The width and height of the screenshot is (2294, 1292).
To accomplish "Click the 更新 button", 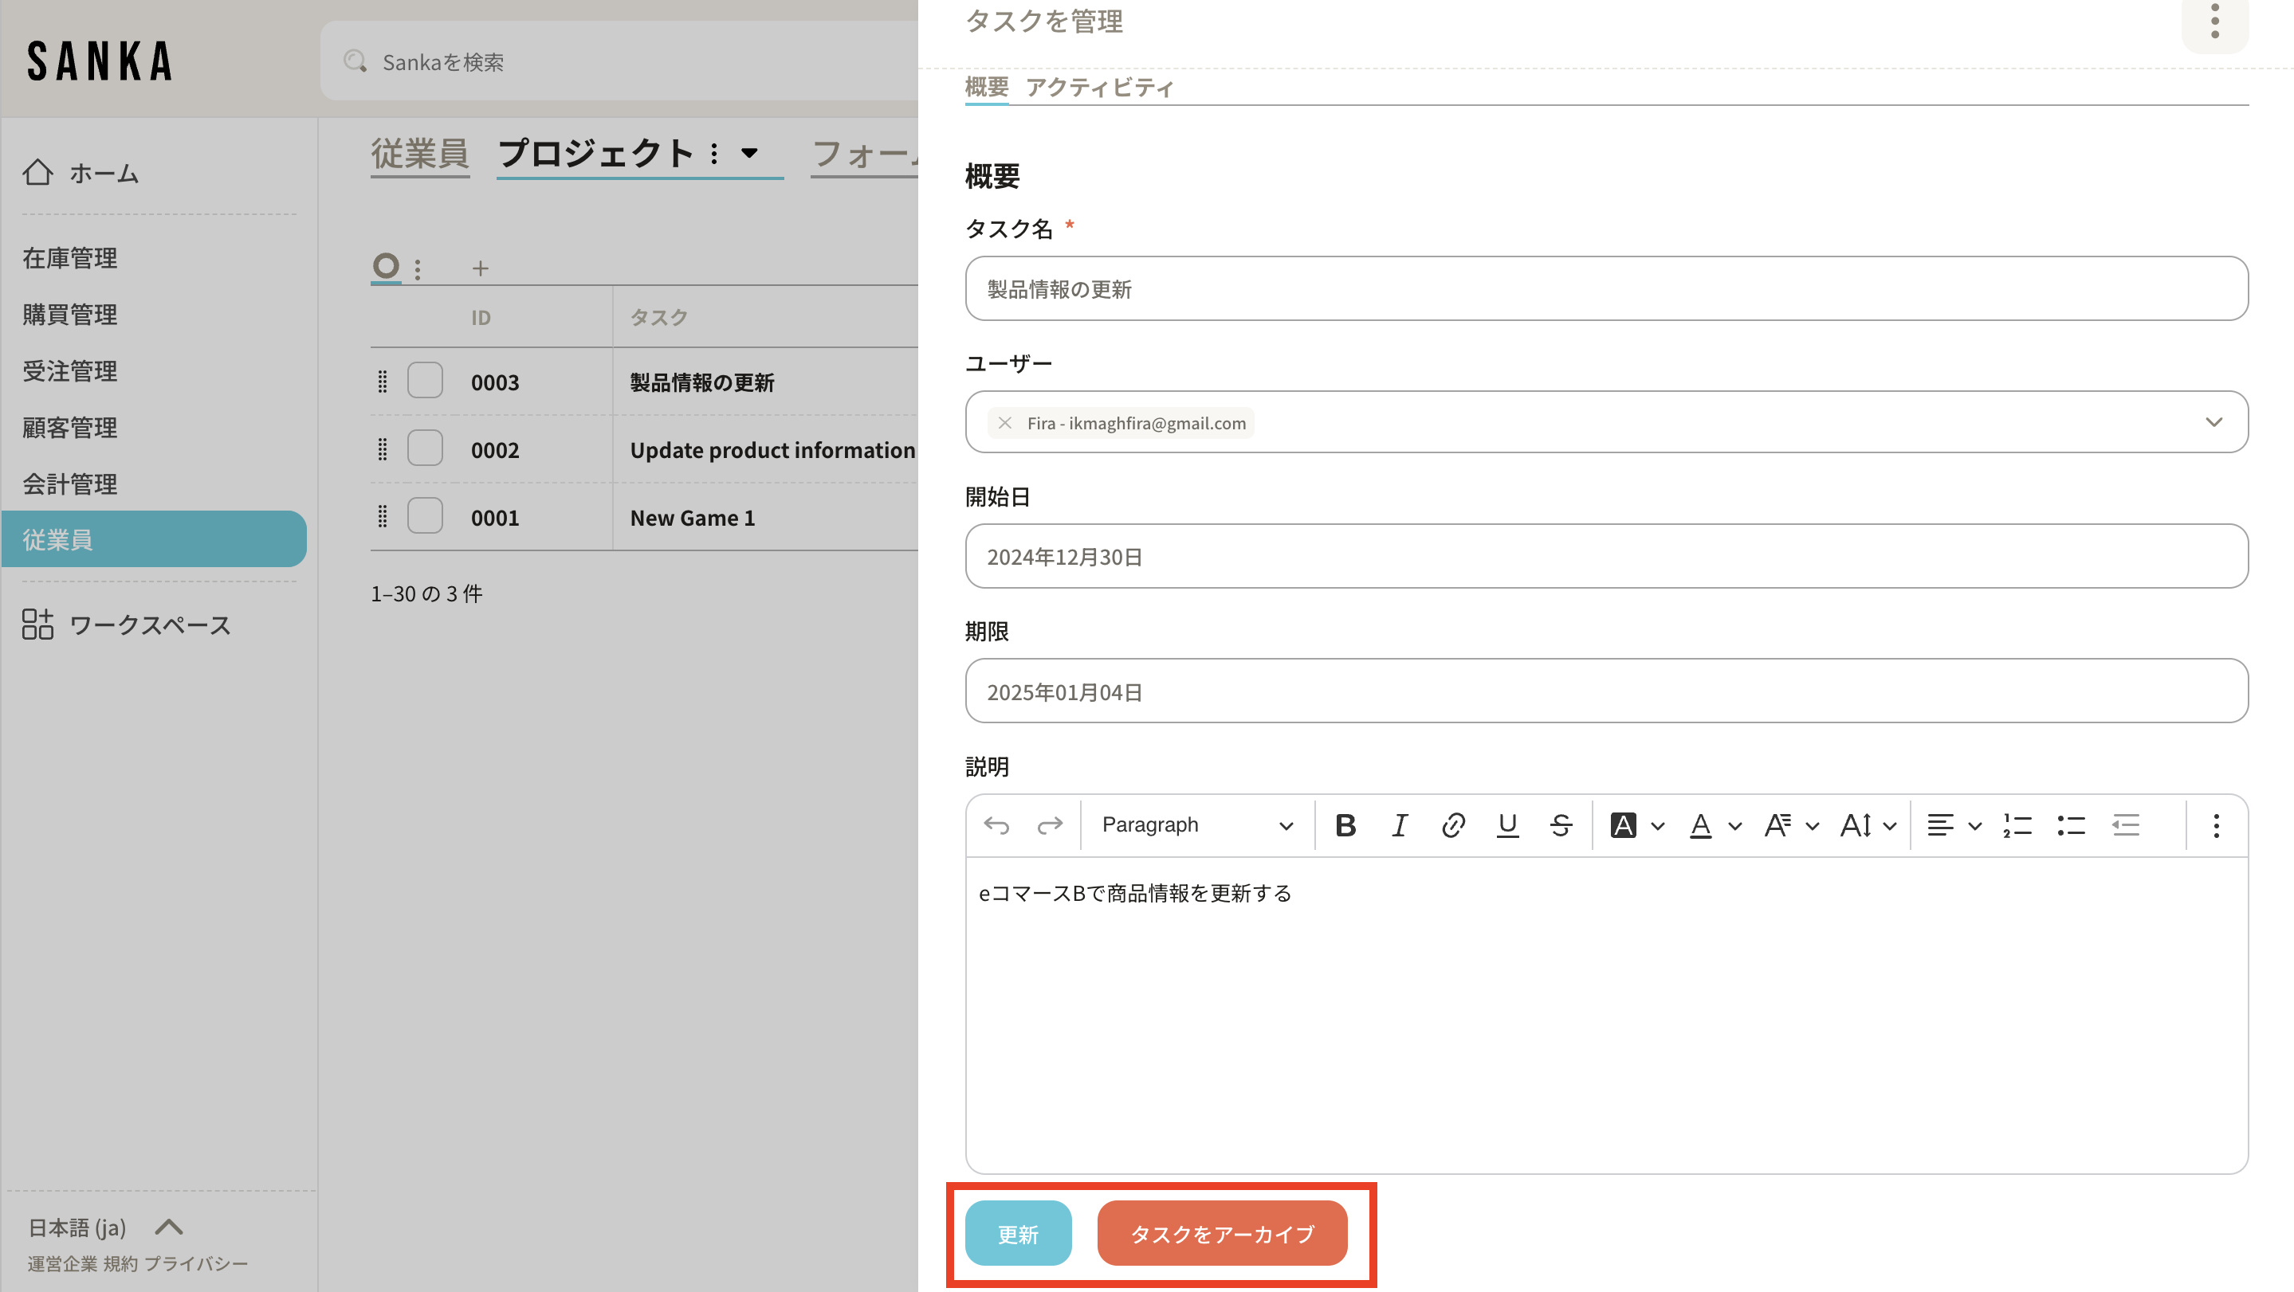I will point(1018,1234).
